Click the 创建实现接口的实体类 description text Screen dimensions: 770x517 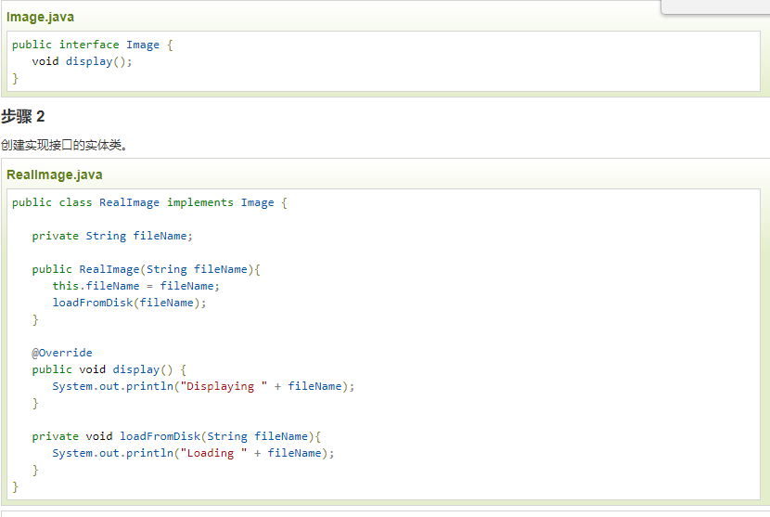(64, 145)
